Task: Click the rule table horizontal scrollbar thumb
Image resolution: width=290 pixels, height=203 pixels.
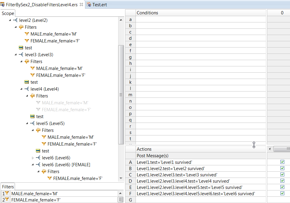Action: pyautogui.click(x=282, y=149)
